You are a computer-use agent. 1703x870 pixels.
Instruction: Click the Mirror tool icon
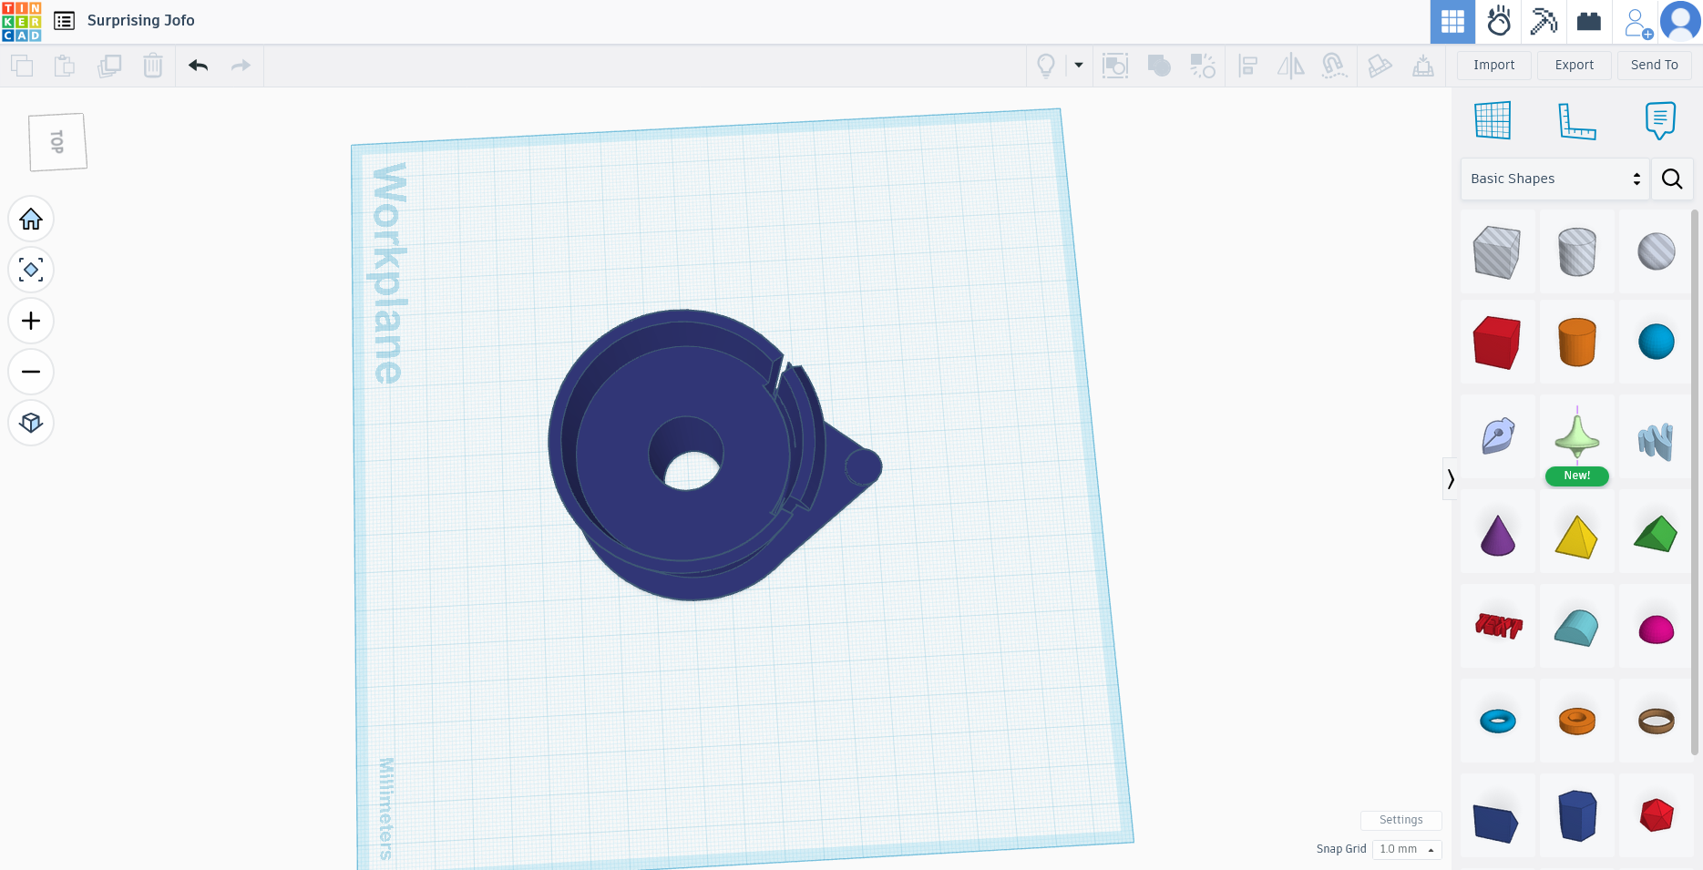[1291, 66]
